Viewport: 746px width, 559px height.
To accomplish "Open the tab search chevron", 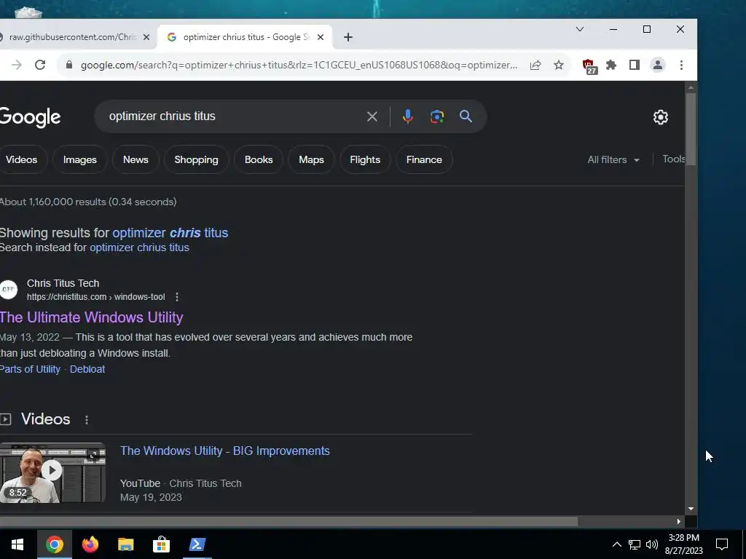I will click(x=579, y=29).
